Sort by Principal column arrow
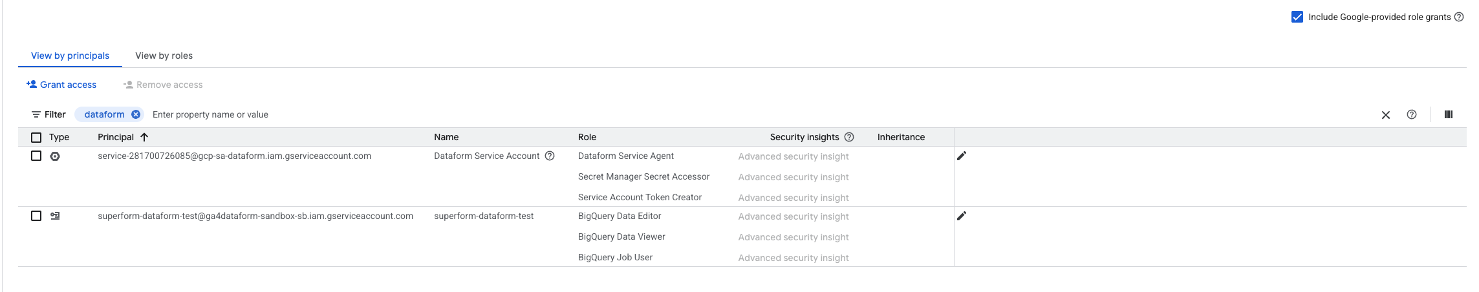 click(x=144, y=137)
